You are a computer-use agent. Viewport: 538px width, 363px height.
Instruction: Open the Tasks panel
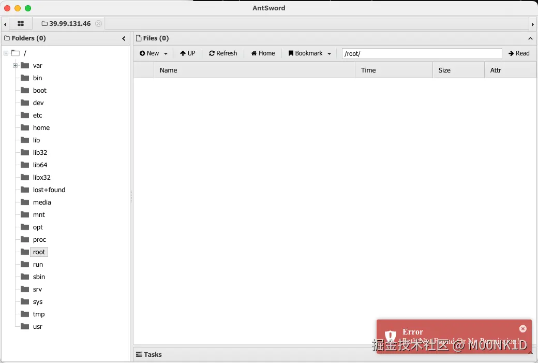pos(149,354)
